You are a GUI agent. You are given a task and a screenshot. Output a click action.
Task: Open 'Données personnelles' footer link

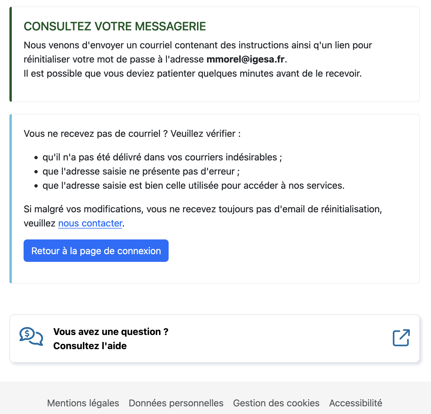pyautogui.click(x=176, y=403)
